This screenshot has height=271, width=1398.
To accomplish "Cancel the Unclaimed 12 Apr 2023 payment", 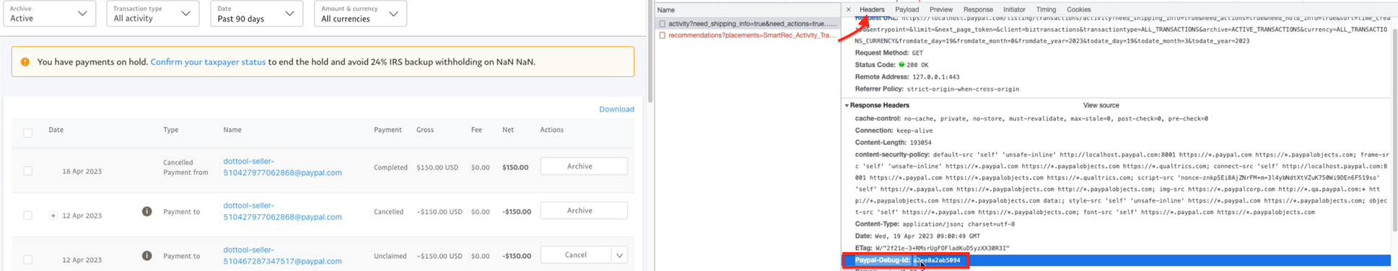I will (576, 255).
